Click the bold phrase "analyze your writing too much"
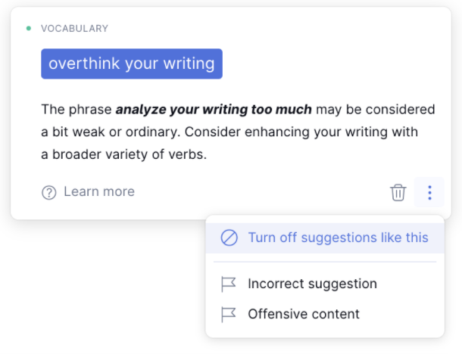Viewport: 462px width, 354px height. (x=214, y=110)
